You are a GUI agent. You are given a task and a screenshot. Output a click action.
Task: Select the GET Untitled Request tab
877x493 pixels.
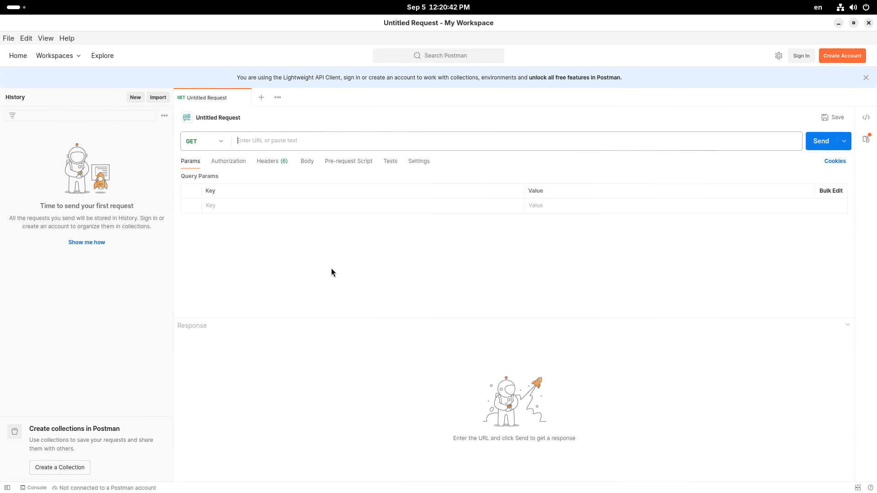[212, 98]
